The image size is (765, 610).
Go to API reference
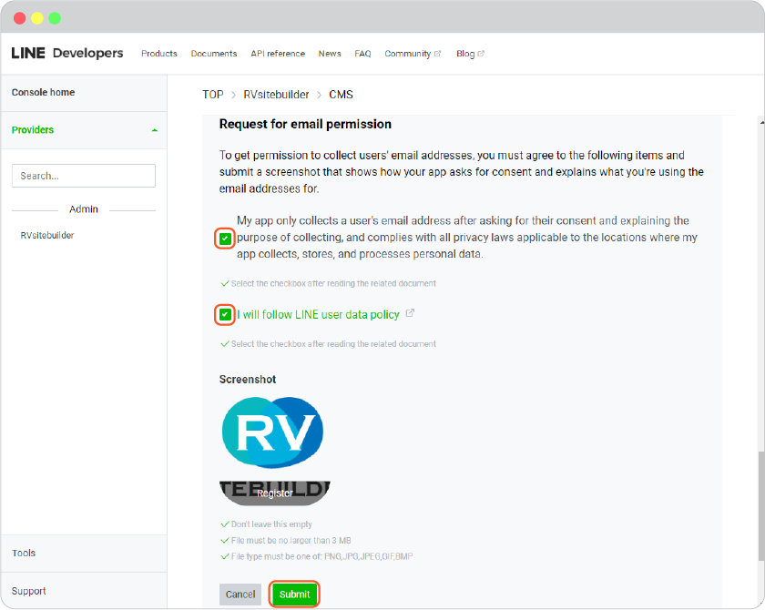coord(278,54)
